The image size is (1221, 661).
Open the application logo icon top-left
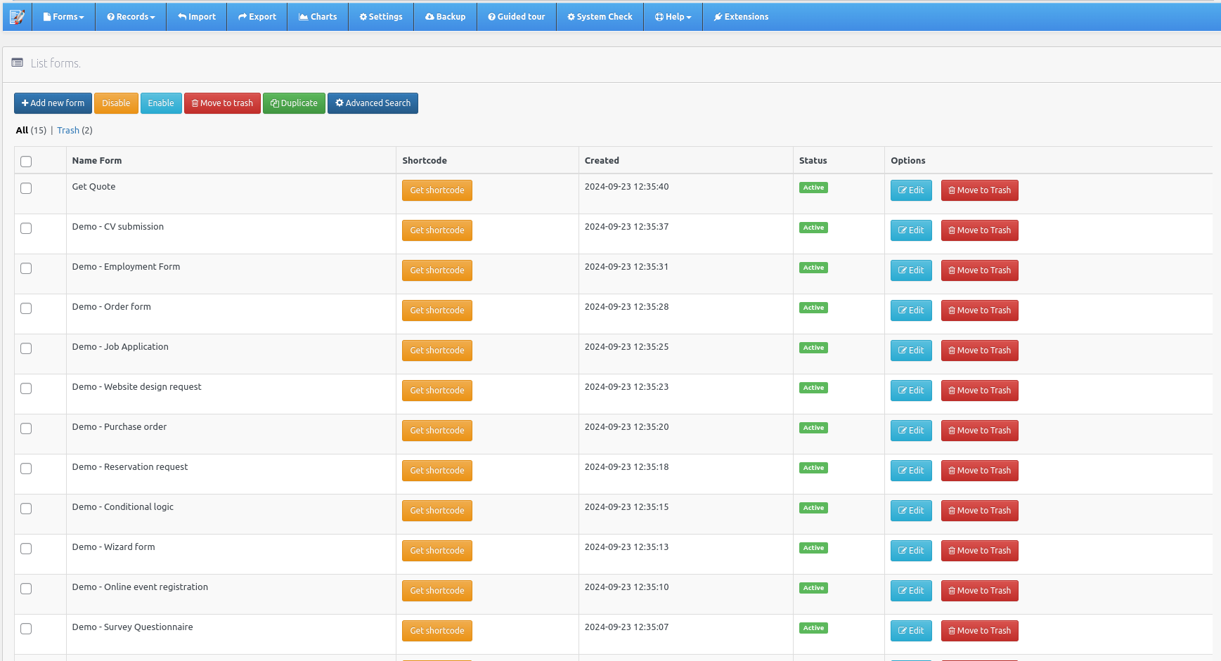[x=17, y=16]
